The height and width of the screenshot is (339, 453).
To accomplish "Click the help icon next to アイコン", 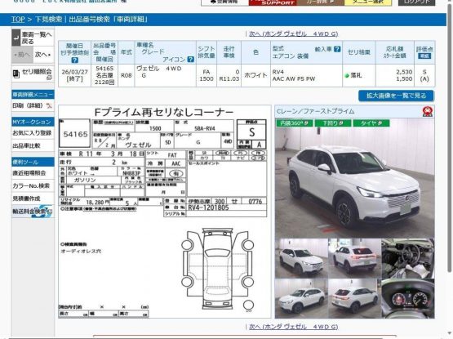I will 190,60.
